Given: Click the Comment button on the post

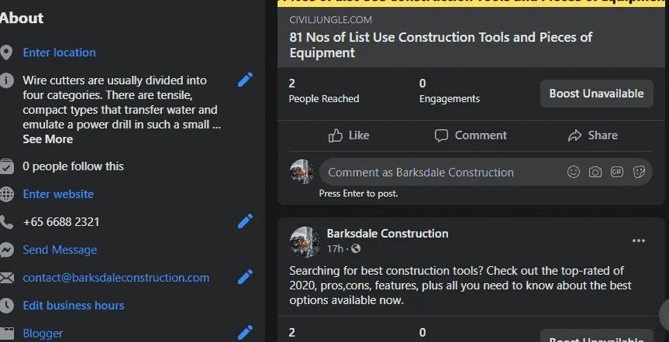Looking at the screenshot, I should pyautogui.click(x=471, y=135).
